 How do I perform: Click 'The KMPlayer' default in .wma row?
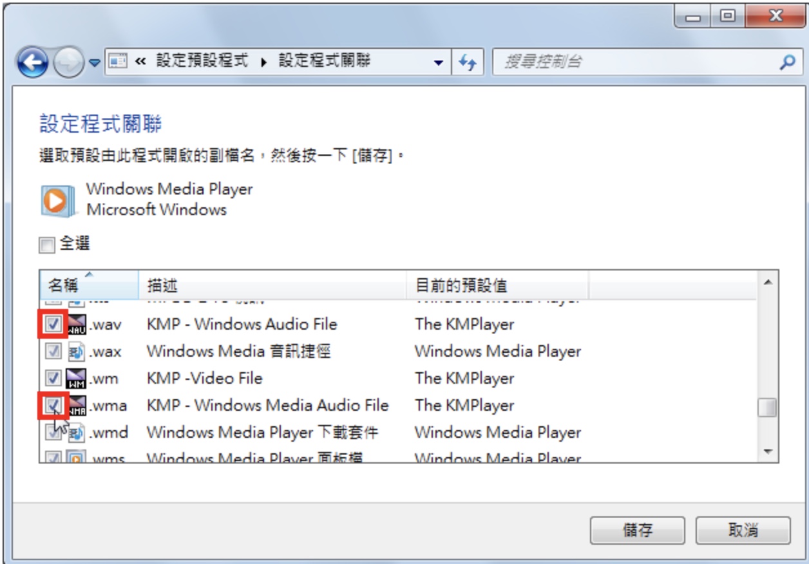point(464,406)
